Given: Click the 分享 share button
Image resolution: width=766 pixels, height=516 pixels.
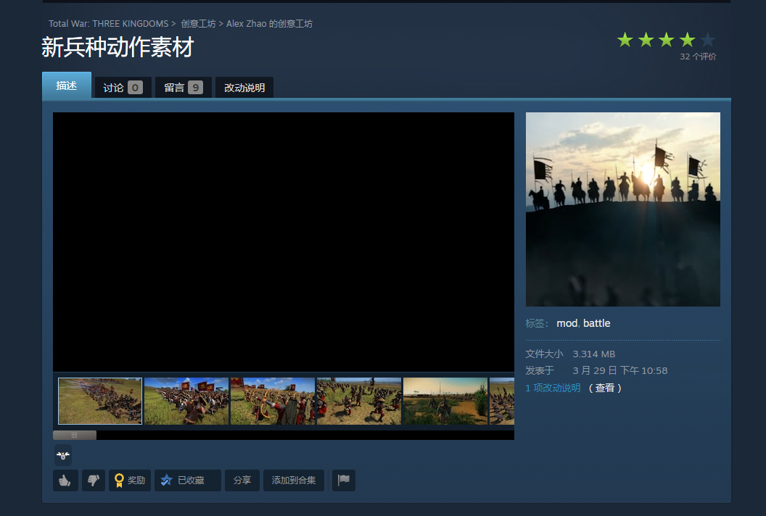Looking at the screenshot, I should 242,480.
